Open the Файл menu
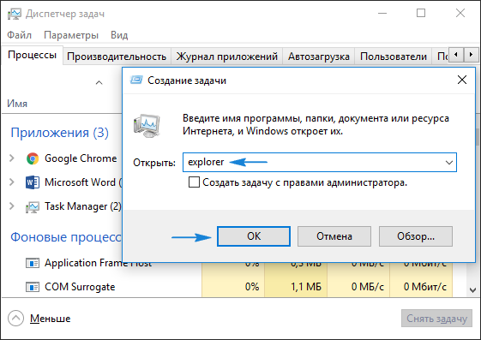 click(x=20, y=35)
